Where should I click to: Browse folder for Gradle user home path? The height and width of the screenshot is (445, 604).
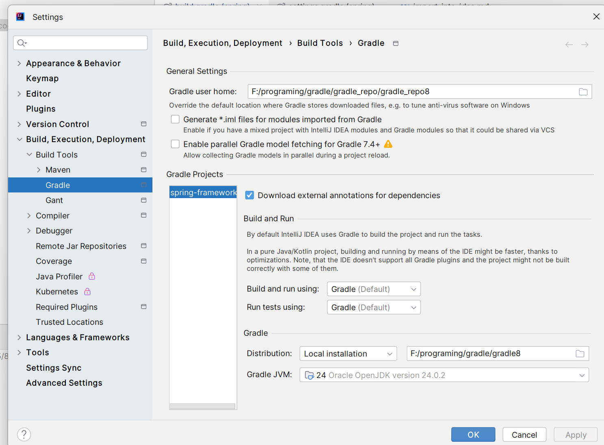tap(583, 92)
